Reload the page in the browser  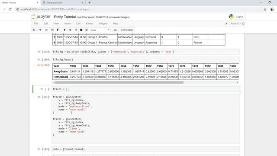coord(10,10)
